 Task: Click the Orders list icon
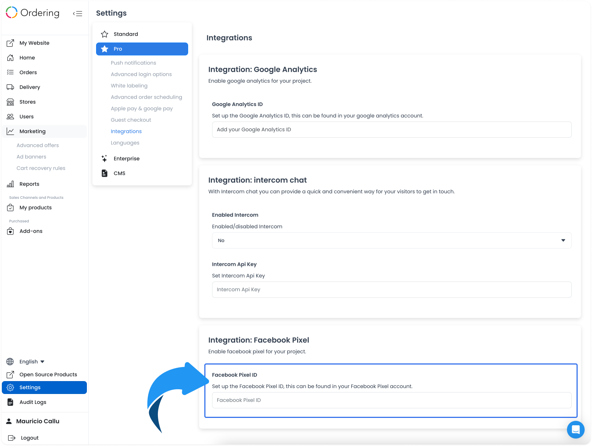pos(10,73)
